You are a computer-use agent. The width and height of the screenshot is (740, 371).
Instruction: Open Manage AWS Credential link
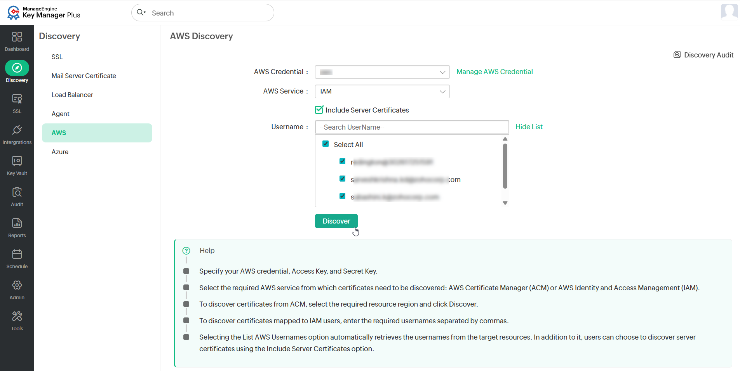coord(494,72)
